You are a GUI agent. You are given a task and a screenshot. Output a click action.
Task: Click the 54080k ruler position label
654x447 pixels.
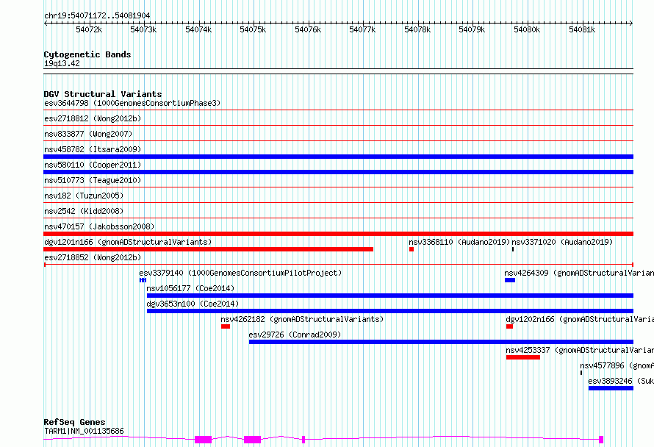(527, 29)
